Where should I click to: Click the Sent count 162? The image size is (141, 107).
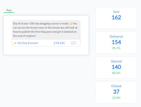[116, 17]
